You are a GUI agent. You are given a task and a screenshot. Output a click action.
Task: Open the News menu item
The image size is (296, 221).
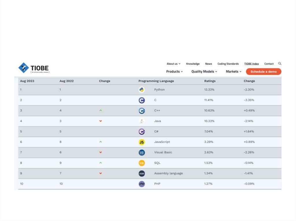point(209,64)
